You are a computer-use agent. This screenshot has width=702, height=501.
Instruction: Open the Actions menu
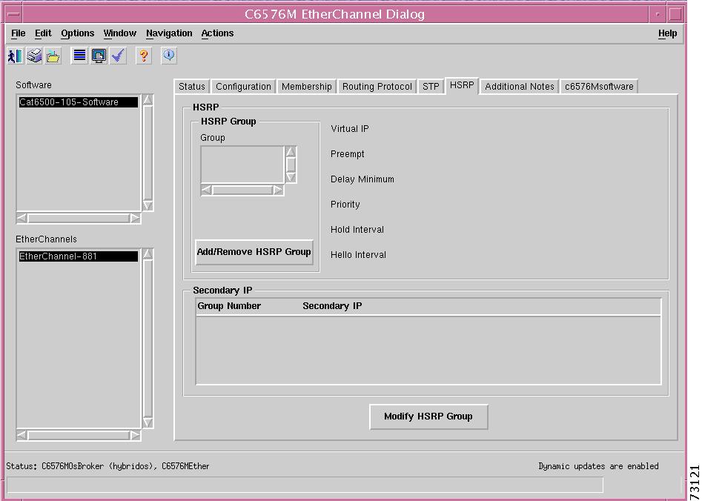[217, 33]
